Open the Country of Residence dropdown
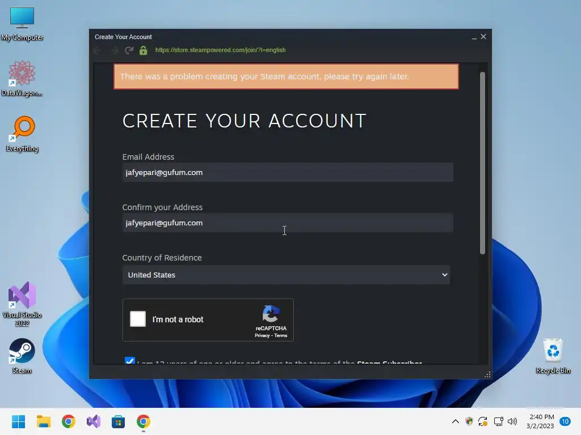 [286, 275]
